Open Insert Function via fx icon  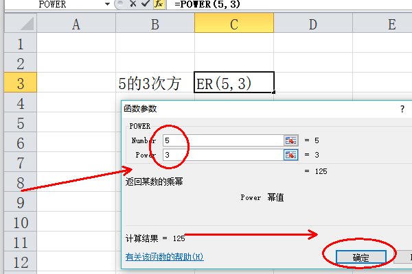(159, 3)
